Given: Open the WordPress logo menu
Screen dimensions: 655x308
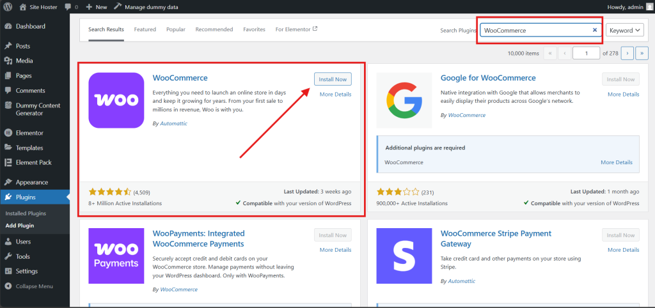Looking at the screenshot, I should 8,6.
